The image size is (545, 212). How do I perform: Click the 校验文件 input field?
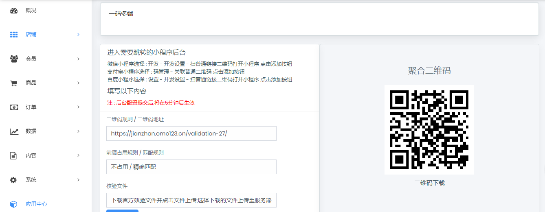[x=191, y=200]
